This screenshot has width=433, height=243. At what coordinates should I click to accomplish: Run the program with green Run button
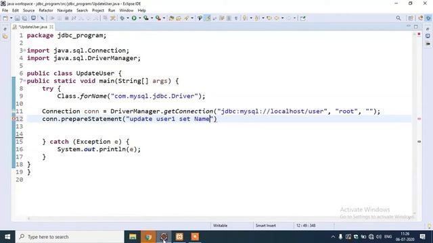[x=134, y=18]
